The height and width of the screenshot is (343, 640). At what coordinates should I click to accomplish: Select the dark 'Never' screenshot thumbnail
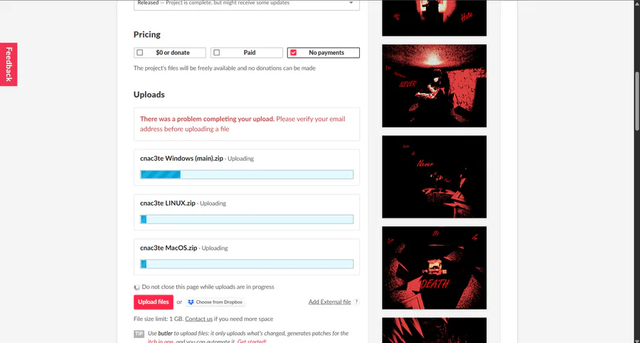coord(434,176)
